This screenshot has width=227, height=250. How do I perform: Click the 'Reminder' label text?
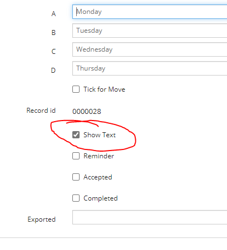(98, 156)
